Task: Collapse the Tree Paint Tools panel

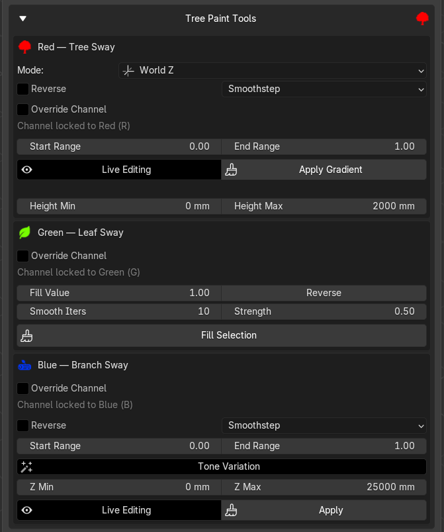Action: (x=23, y=19)
